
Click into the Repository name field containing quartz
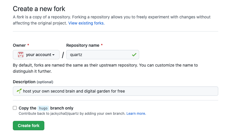point(98,55)
